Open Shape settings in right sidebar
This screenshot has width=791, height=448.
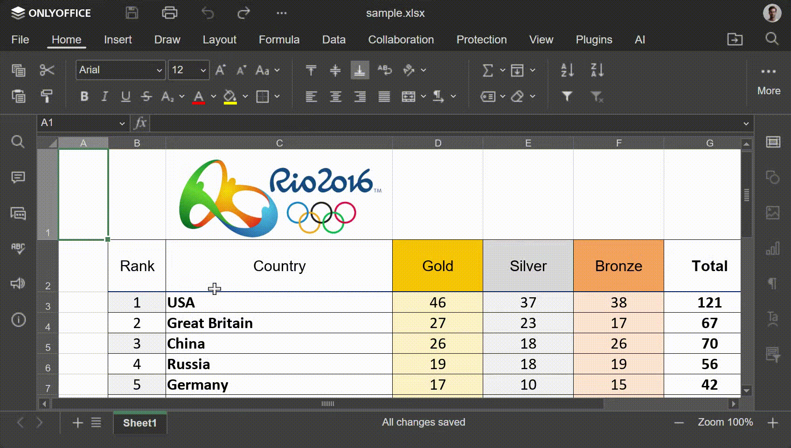pyautogui.click(x=773, y=177)
